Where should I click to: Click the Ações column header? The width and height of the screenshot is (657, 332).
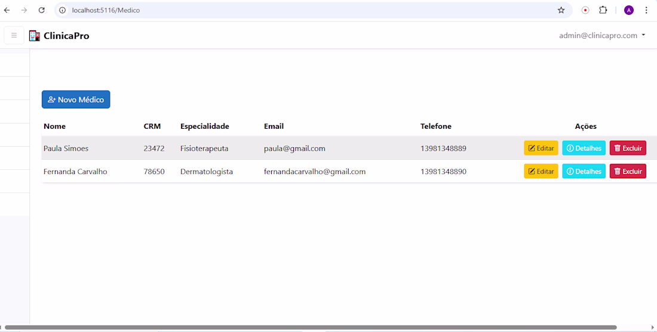point(586,126)
